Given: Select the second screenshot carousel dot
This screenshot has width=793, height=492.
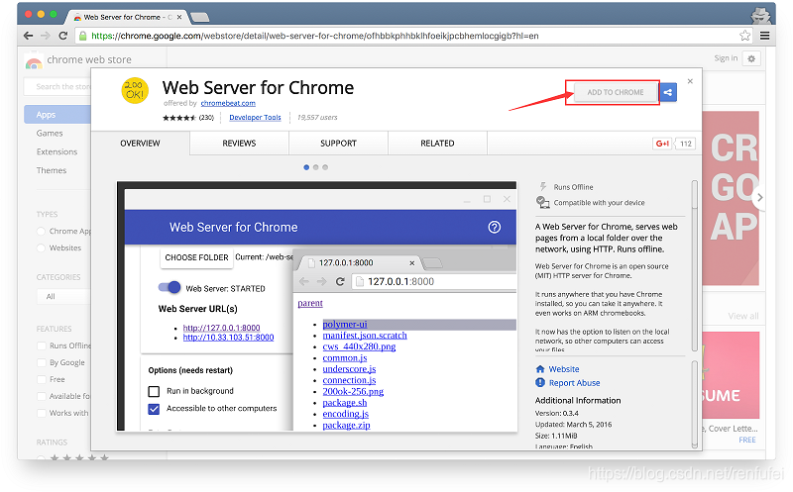Looking at the screenshot, I should point(315,167).
